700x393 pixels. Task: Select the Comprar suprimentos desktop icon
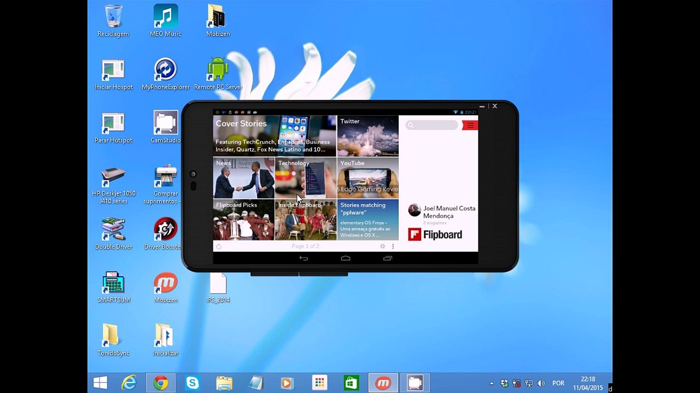tap(166, 185)
